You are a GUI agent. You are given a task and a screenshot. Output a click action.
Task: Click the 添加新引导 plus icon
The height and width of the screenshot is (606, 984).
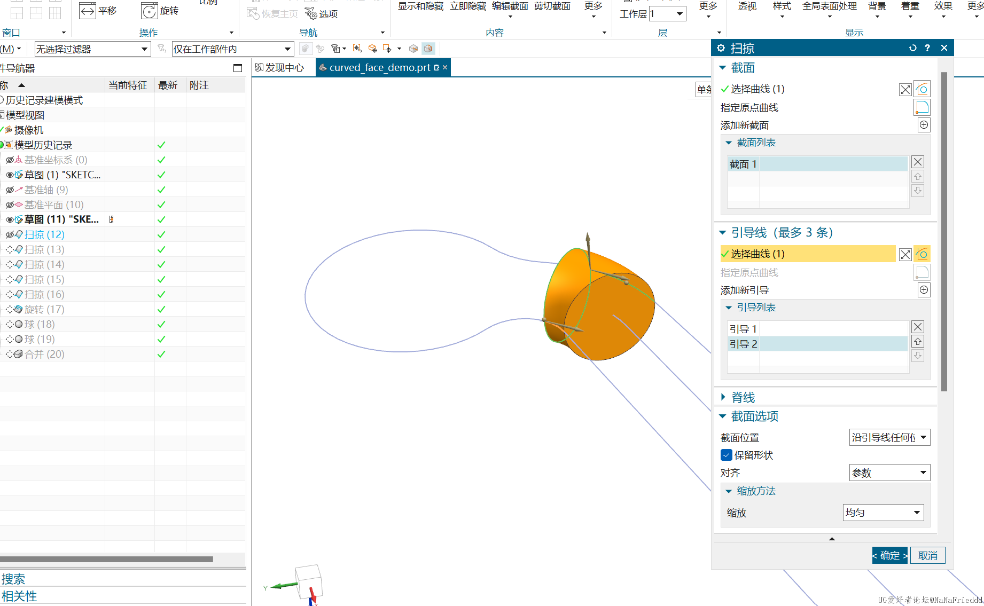point(924,290)
